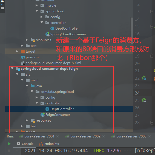
Task: Open the SpringCloudConsumer class icon
Action: click(x=47, y=34)
